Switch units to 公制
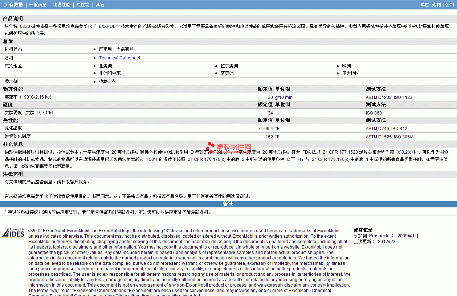 (x=449, y=5)
